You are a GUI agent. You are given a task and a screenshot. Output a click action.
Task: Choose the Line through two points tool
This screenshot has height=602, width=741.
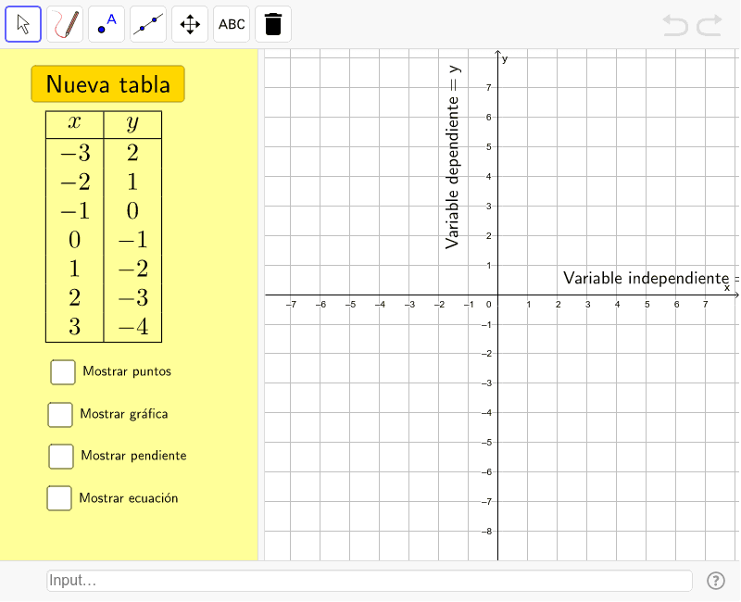148,24
